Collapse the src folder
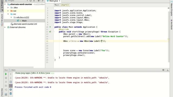The width and height of the screenshot is (173, 97). (x=8, y=14)
